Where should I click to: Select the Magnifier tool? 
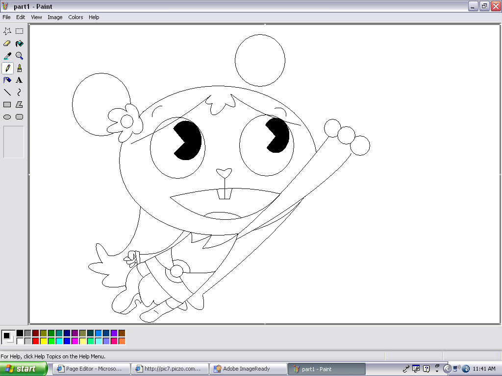(20, 56)
